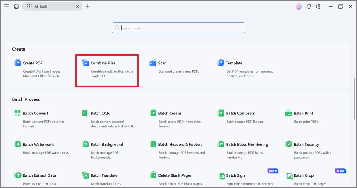357x188 pixels.
Task: Click Batch Security title text
Action: tap(306, 144)
